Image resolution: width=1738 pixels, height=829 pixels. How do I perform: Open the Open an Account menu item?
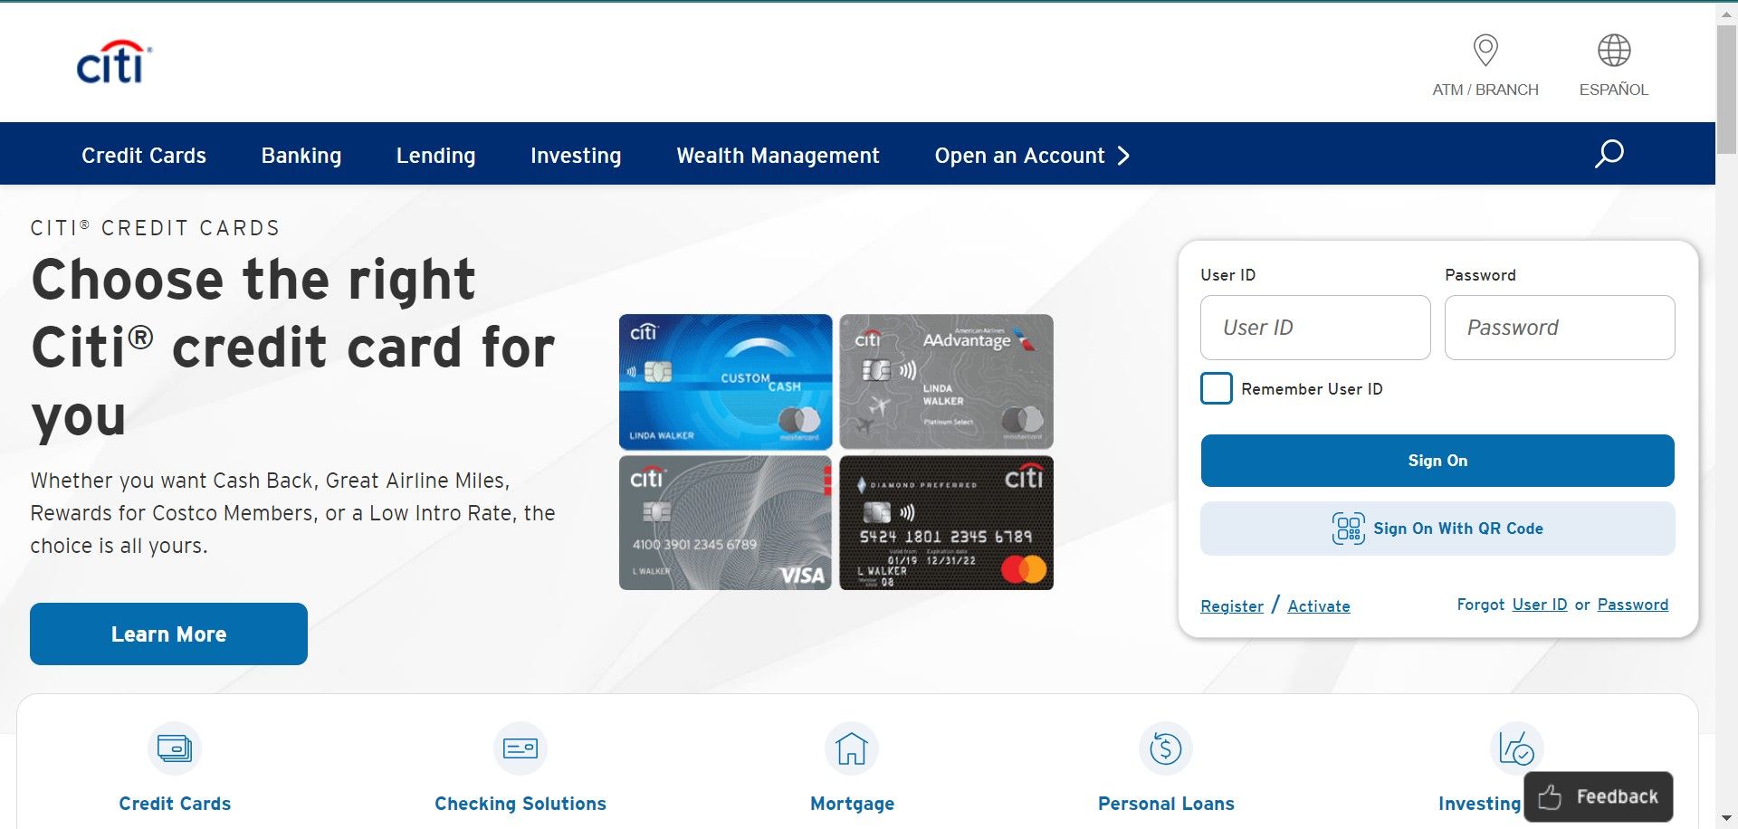1020,156
